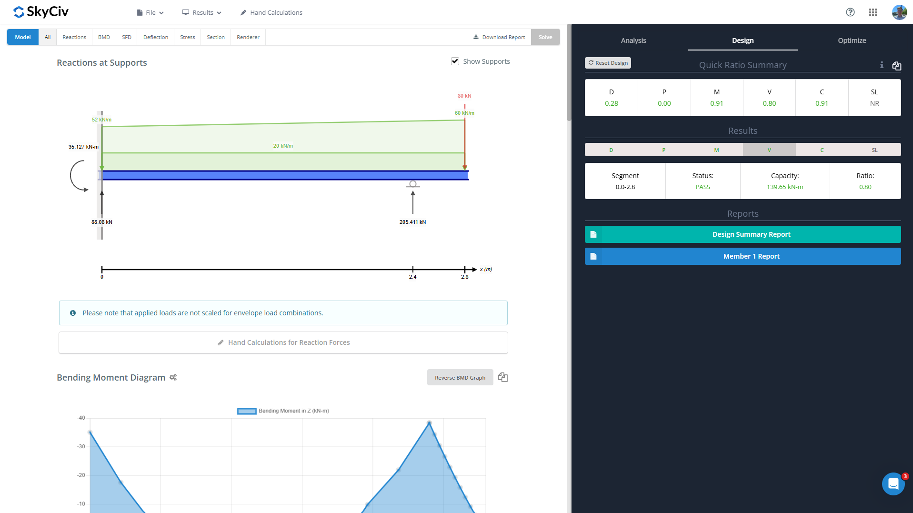Click the SkyCiv logo
The height and width of the screenshot is (513, 913).
(x=41, y=12)
